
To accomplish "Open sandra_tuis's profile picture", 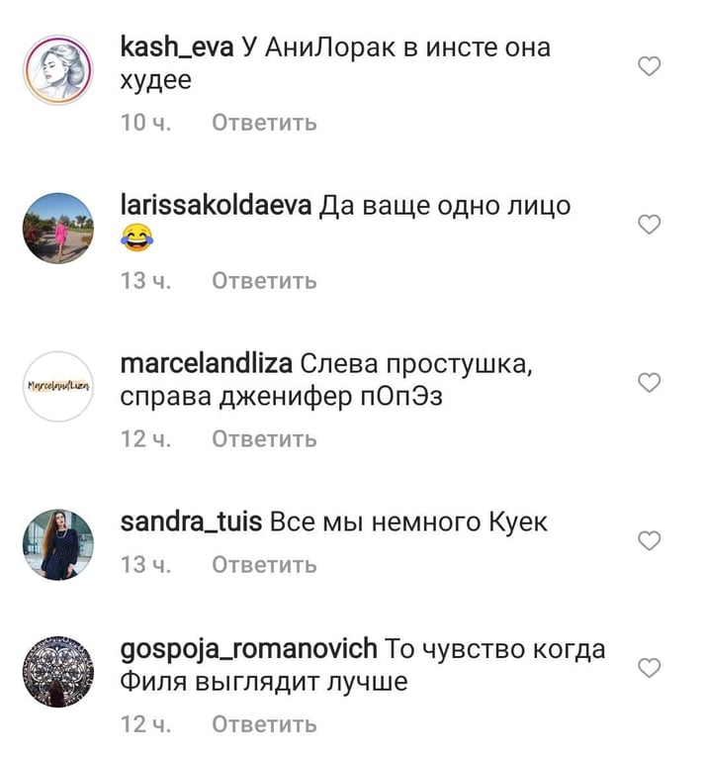I will [58, 544].
